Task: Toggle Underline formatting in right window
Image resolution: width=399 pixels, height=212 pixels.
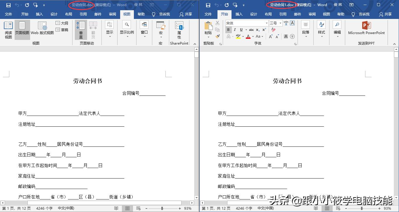Action: 241,29
